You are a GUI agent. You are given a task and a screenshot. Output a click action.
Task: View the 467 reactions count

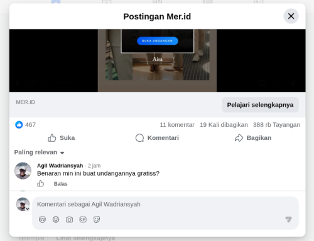click(x=30, y=125)
